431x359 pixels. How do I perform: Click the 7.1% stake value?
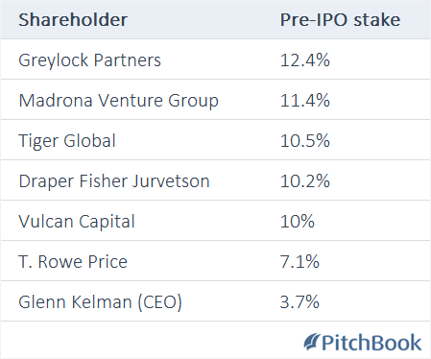click(x=299, y=262)
